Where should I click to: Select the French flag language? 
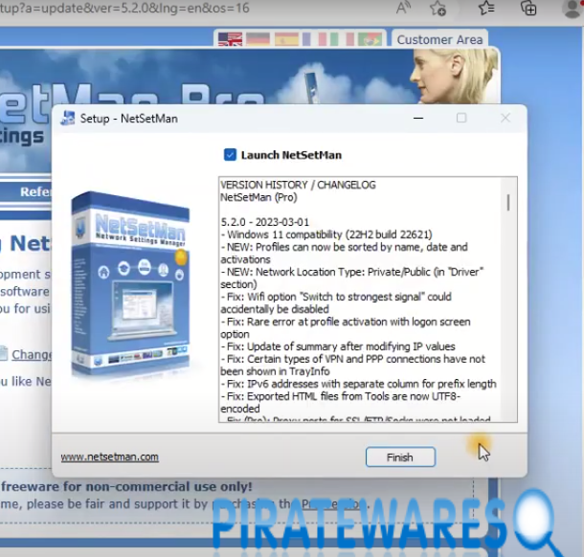pos(314,39)
